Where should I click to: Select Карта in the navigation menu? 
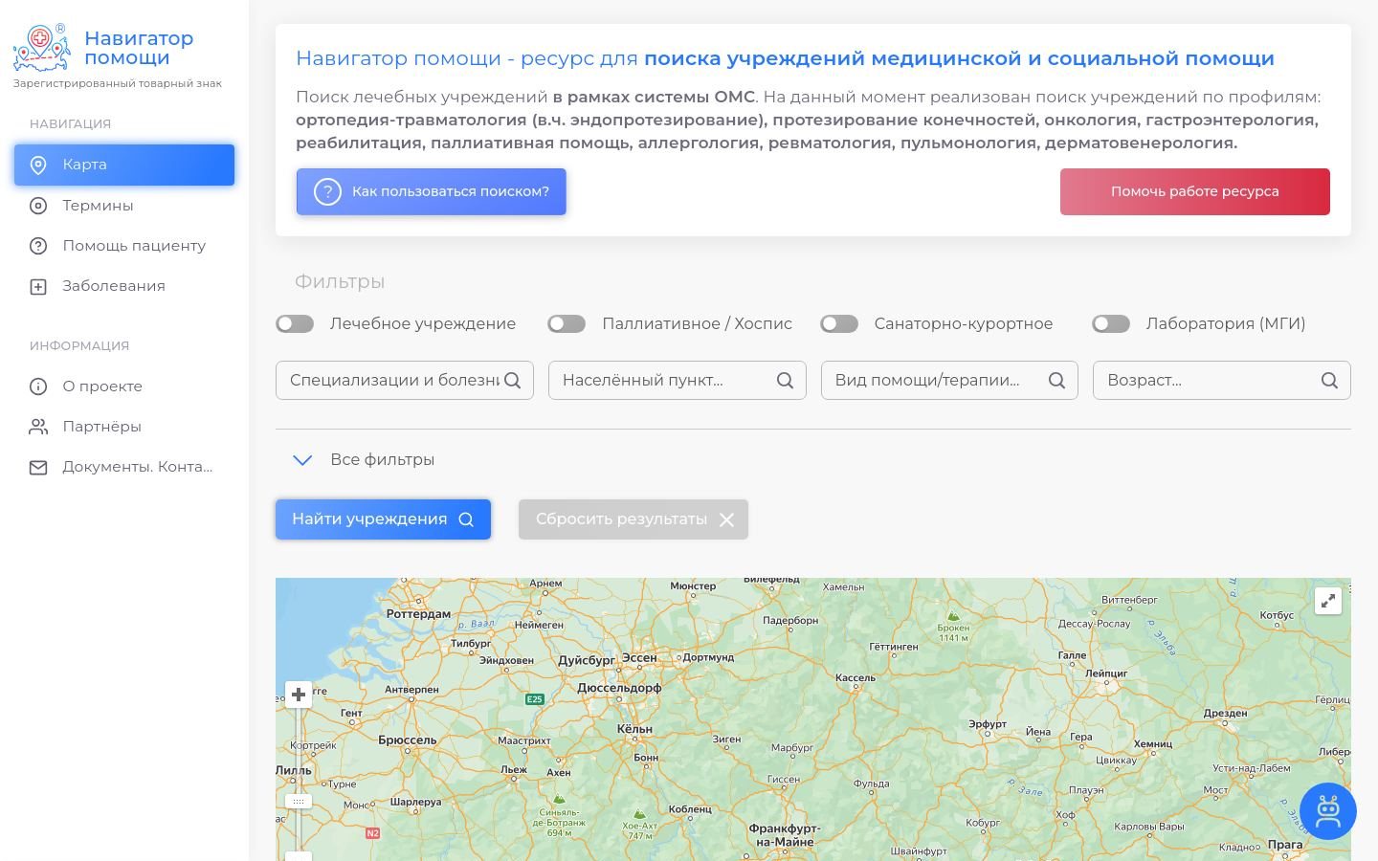(124, 165)
